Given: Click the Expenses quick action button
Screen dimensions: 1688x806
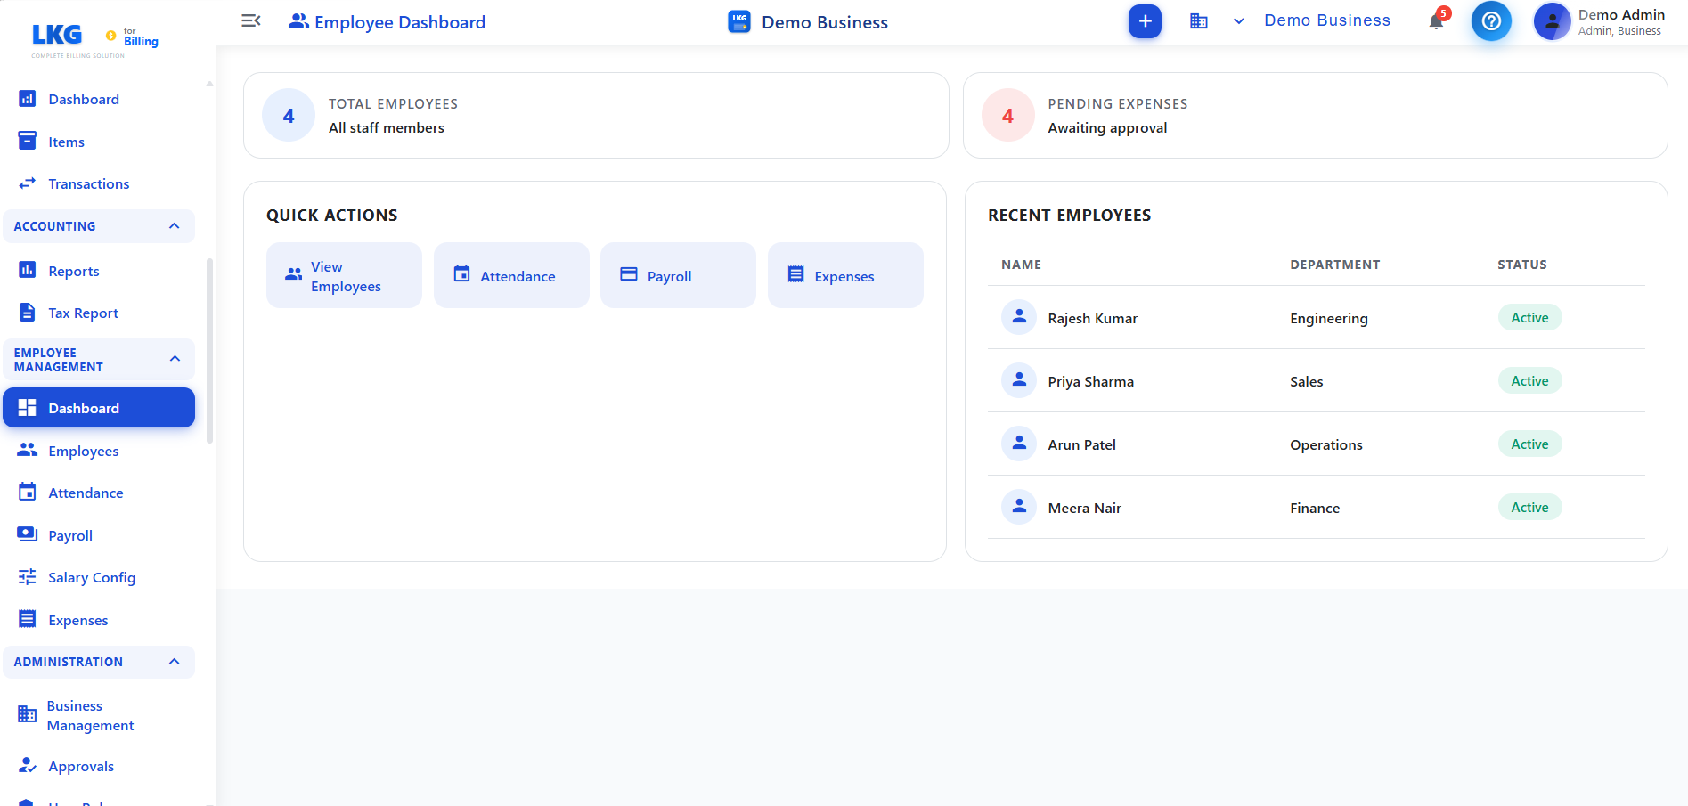Looking at the screenshot, I should pos(845,275).
